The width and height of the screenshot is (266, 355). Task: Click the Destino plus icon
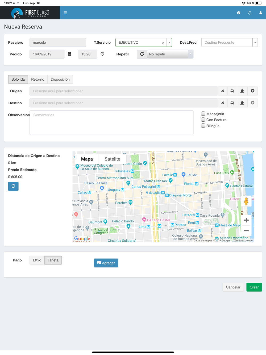(253, 103)
